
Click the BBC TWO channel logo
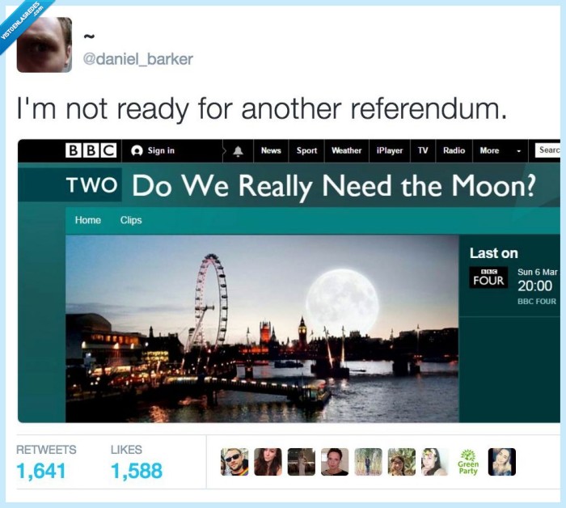[91, 185]
